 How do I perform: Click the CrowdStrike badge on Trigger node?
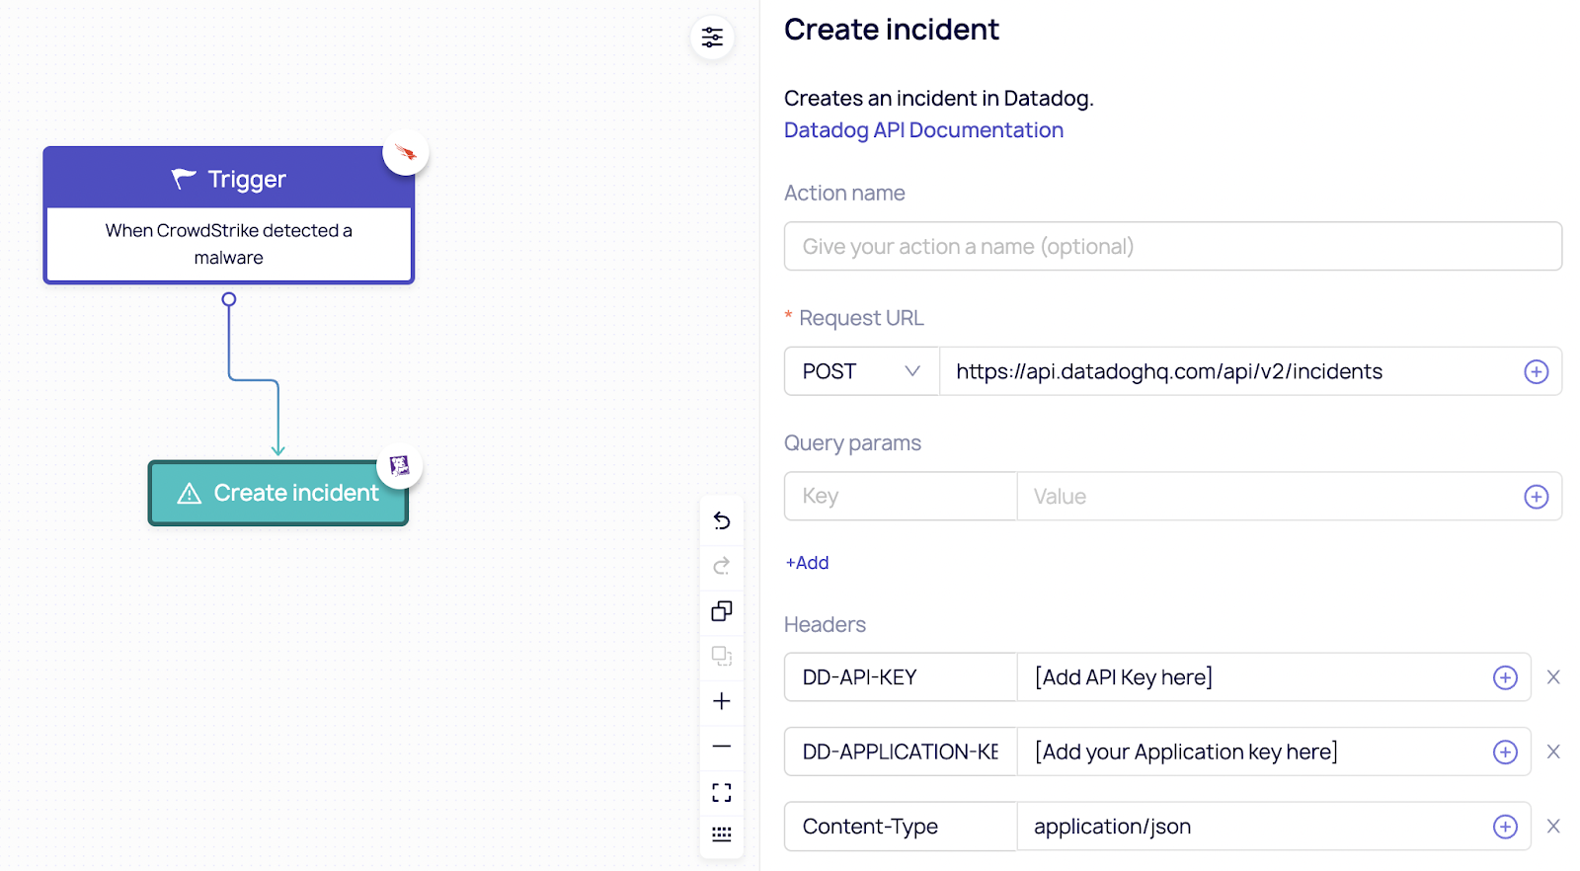pos(406,153)
